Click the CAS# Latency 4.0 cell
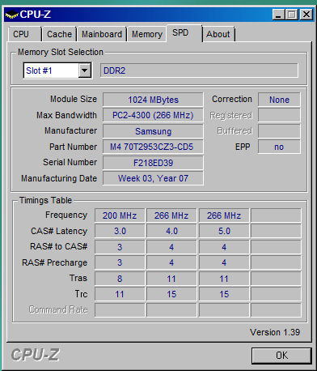Screen dimensions: 317x371 click(x=171, y=231)
